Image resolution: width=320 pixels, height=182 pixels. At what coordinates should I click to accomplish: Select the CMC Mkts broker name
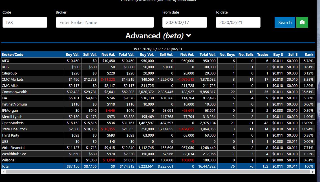click(x=10, y=85)
